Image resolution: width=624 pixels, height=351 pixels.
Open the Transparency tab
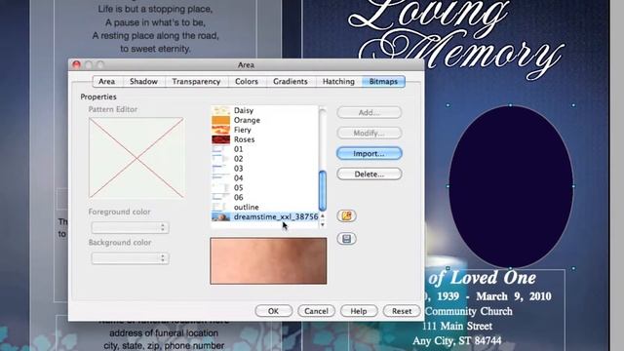[x=196, y=82]
